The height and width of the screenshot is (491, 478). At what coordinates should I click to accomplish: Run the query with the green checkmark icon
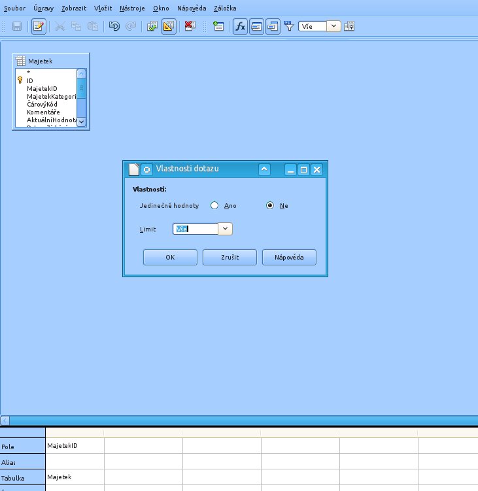tap(152, 26)
